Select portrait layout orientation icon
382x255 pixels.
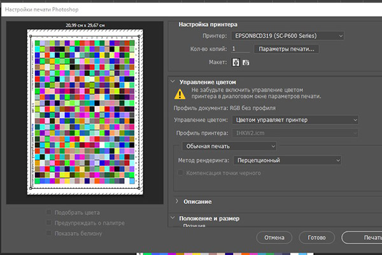(x=236, y=62)
